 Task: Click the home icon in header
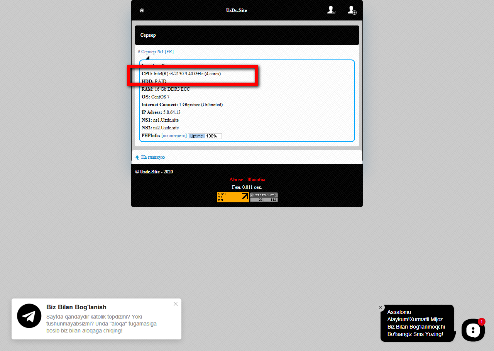pos(142,10)
